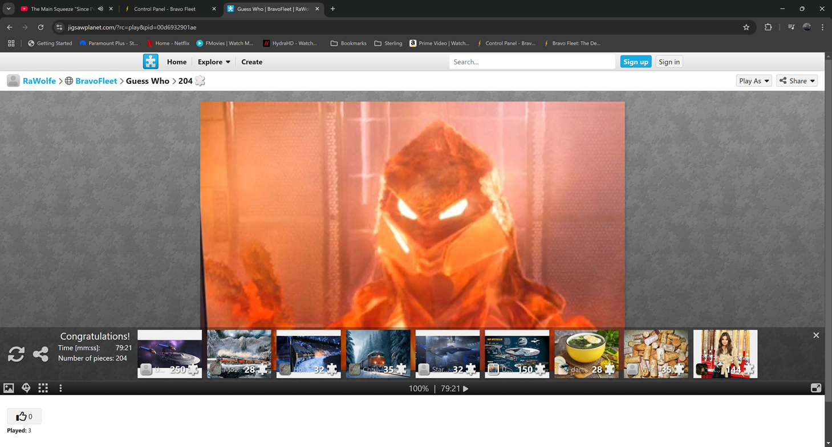
Task: Click the Sign up button
Action: pos(636,62)
